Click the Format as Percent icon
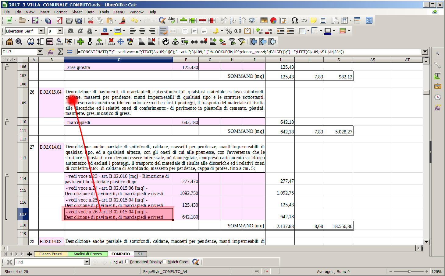 coord(229,31)
